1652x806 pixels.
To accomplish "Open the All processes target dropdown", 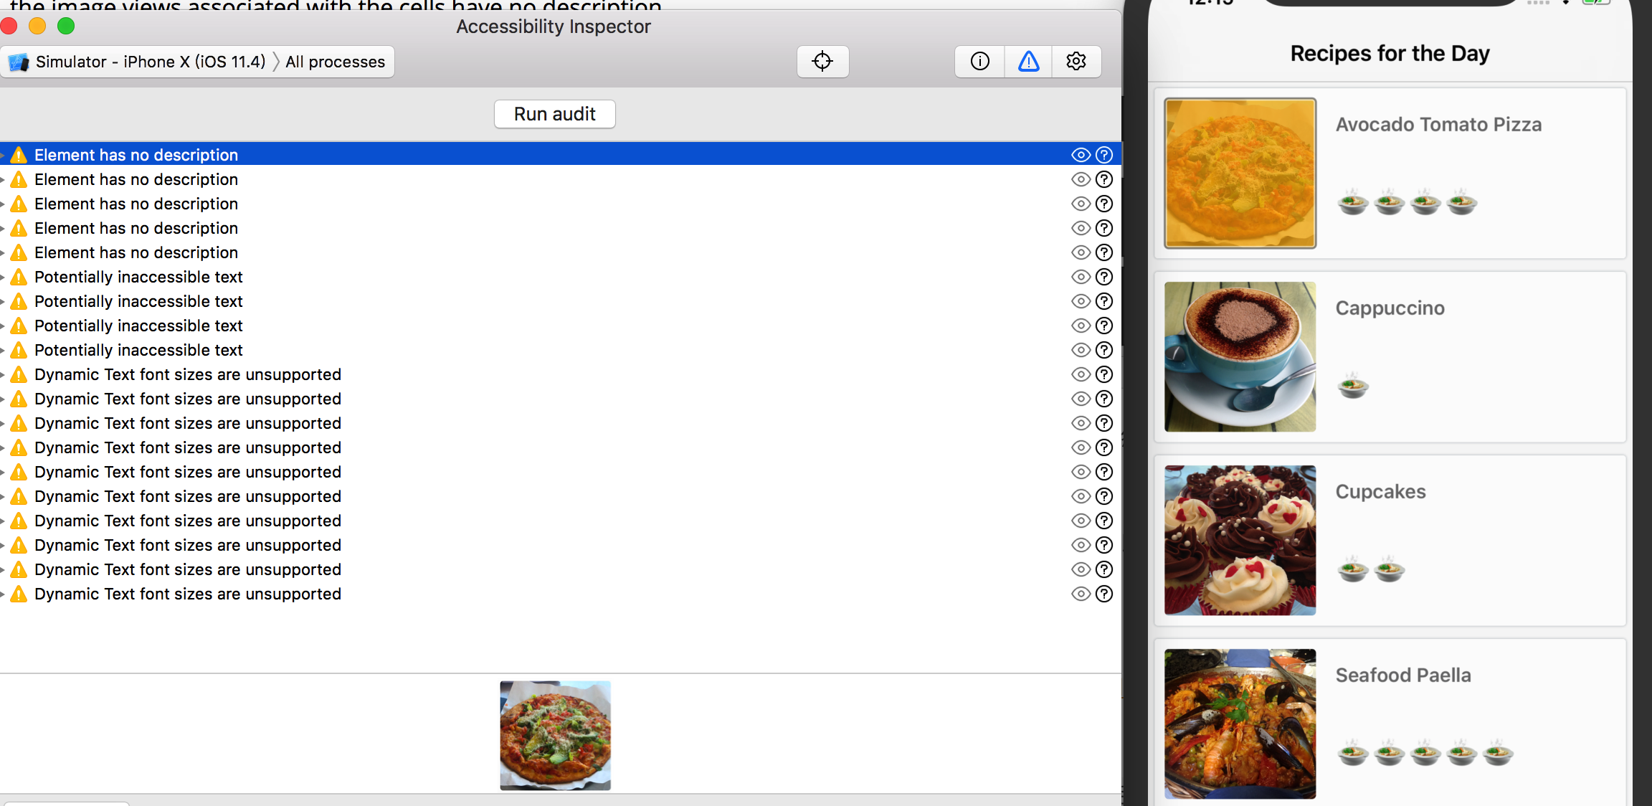I will (x=335, y=62).
